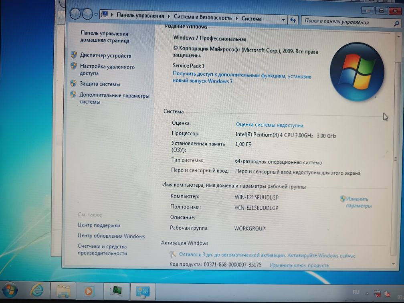The image size is (404, 303).
Task: Open the Windows Start menu orb
Action: [9, 290]
